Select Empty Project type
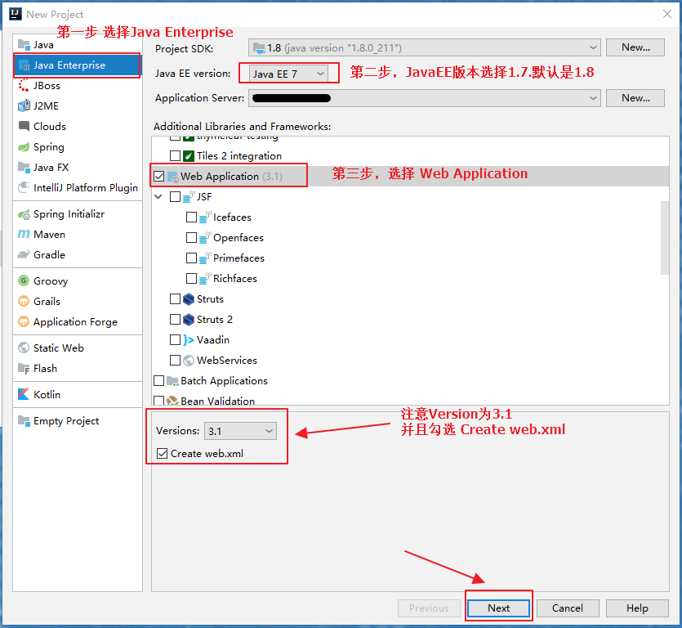 click(x=78, y=420)
